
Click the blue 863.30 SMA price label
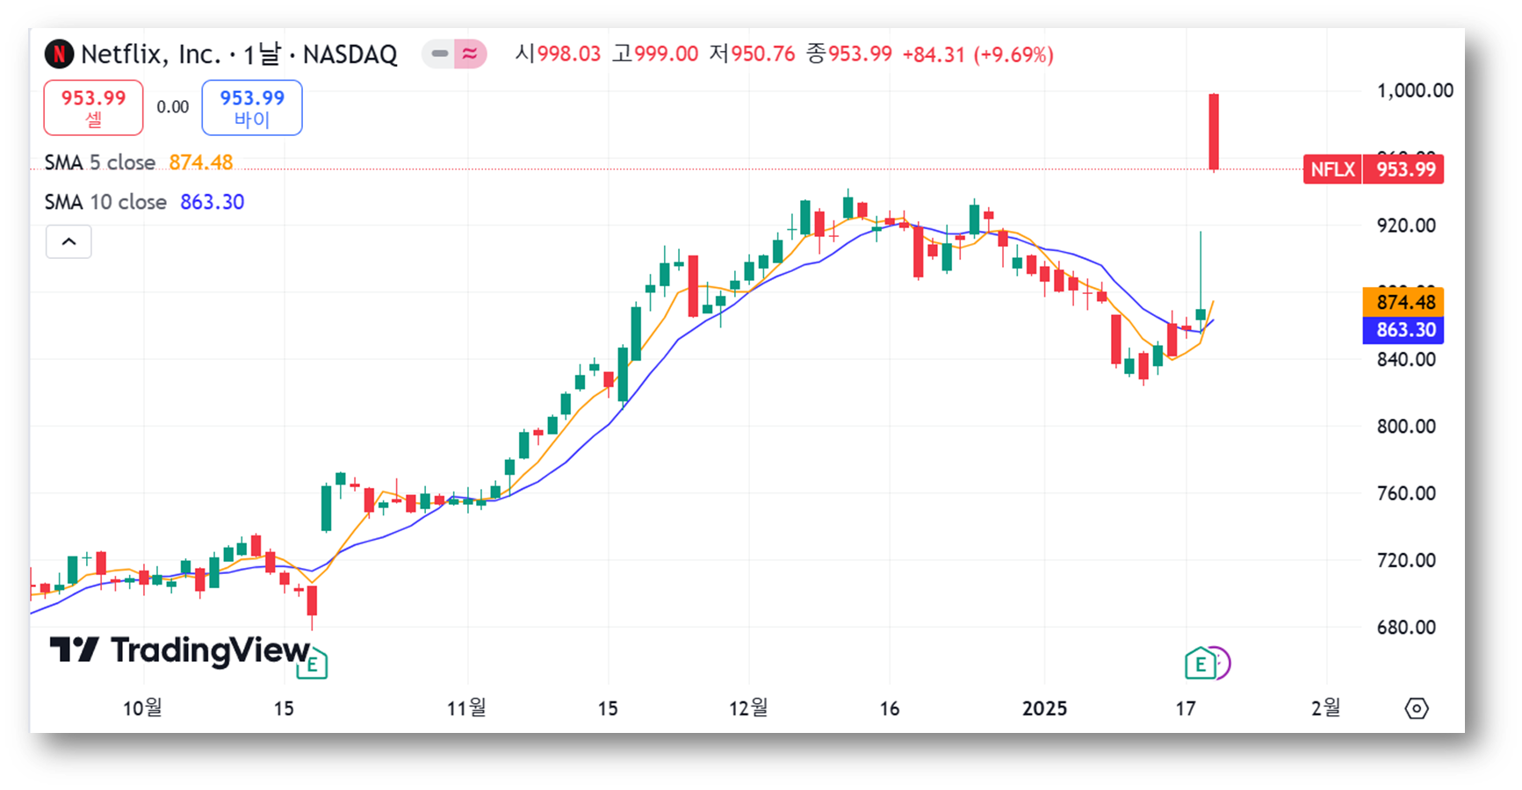pyautogui.click(x=1403, y=330)
